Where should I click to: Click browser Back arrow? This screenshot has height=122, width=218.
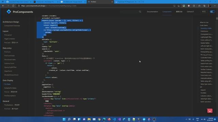pyautogui.click(x=3, y=6)
